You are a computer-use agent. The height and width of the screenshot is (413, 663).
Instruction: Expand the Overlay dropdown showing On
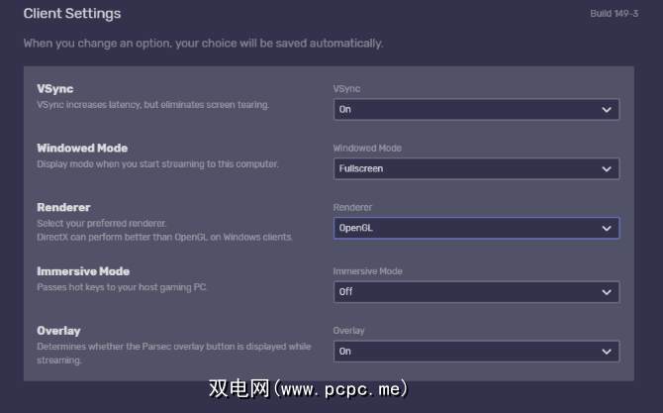pos(476,352)
